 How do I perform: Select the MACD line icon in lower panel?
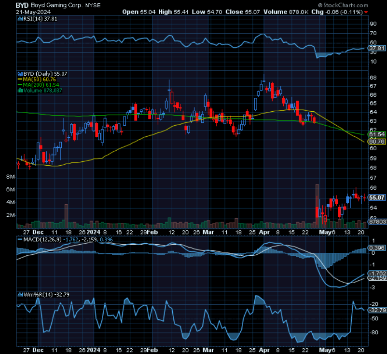click(x=19, y=239)
